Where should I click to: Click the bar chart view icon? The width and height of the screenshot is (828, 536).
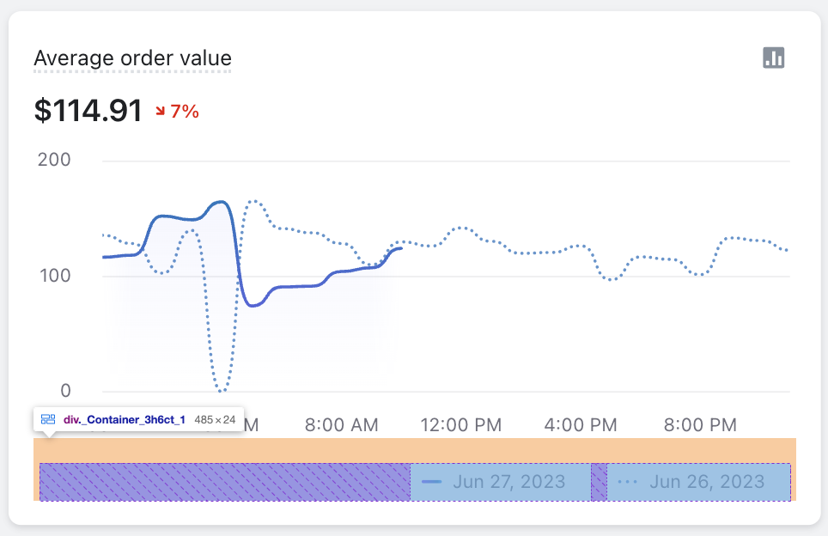[x=774, y=58]
